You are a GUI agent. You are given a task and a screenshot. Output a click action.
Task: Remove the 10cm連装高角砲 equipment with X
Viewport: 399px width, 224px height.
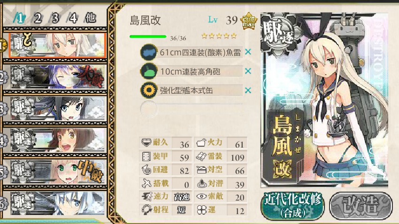coord(248,71)
